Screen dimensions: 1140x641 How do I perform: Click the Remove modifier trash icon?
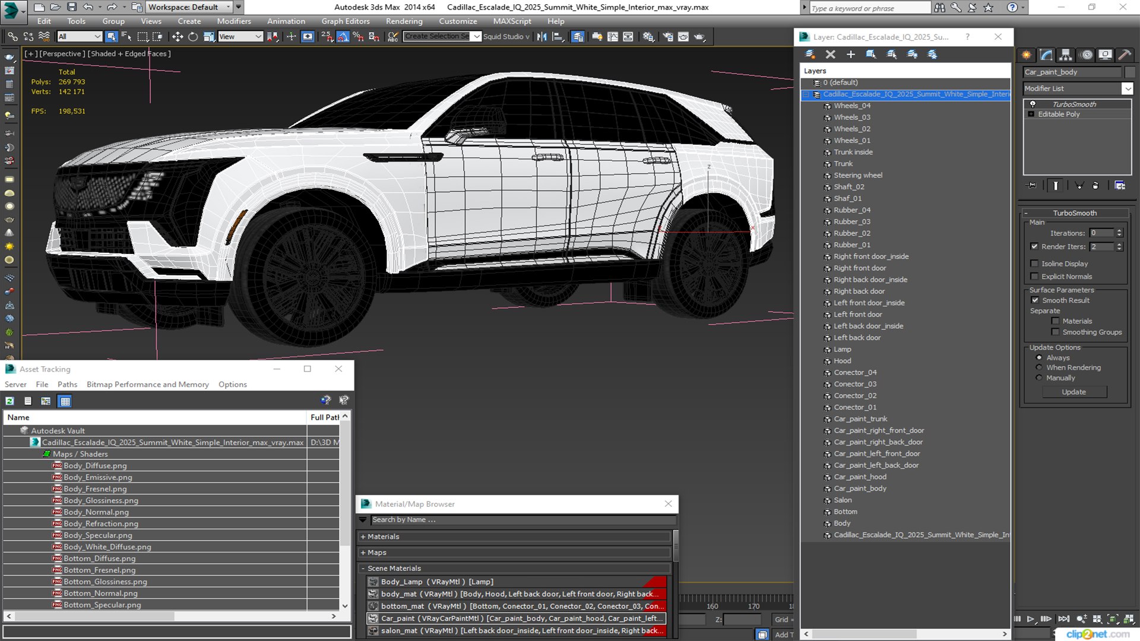(x=1095, y=186)
